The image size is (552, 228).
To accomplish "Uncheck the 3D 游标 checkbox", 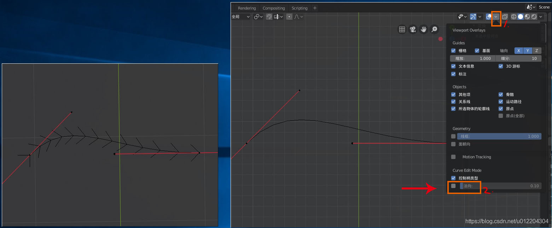I will pyautogui.click(x=501, y=66).
